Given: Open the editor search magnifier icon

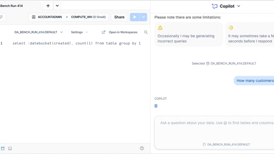Looking at the screenshot, I should tap(146, 32).
